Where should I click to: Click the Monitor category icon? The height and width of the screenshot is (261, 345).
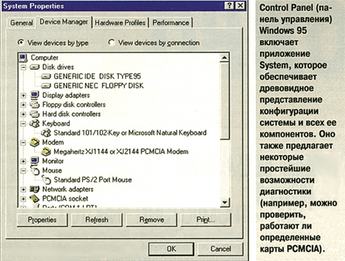(34, 161)
